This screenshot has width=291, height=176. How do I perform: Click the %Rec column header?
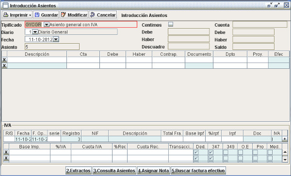120,146
